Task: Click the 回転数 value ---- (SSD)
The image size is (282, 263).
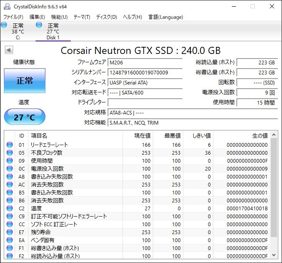Action: 257,82
